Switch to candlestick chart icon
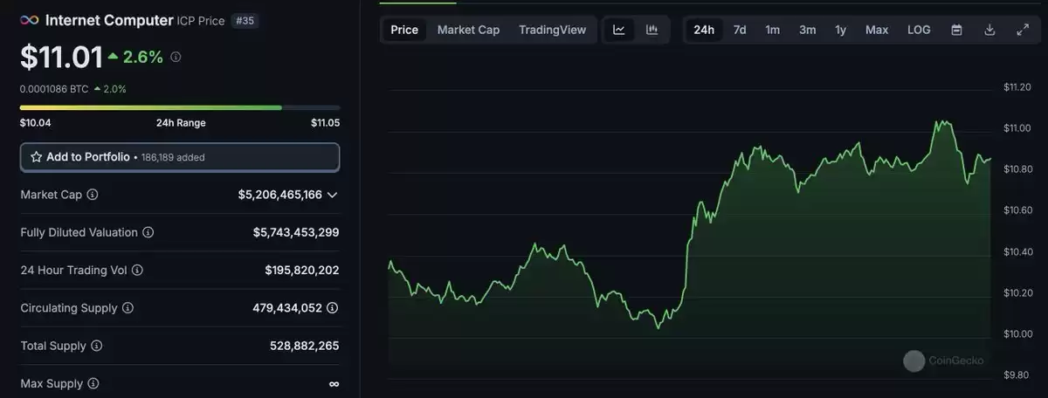Image resolution: width=1048 pixels, height=398 pixels. tap(652, 30)
